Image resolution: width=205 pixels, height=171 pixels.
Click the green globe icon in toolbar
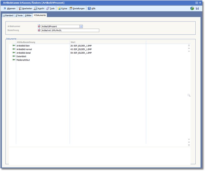192,8
